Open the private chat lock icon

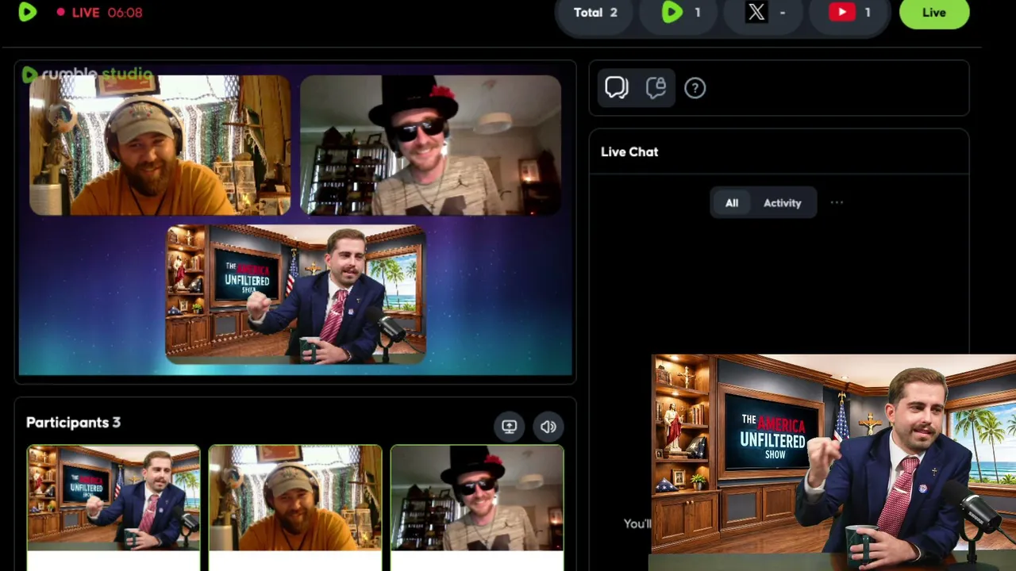656,88
